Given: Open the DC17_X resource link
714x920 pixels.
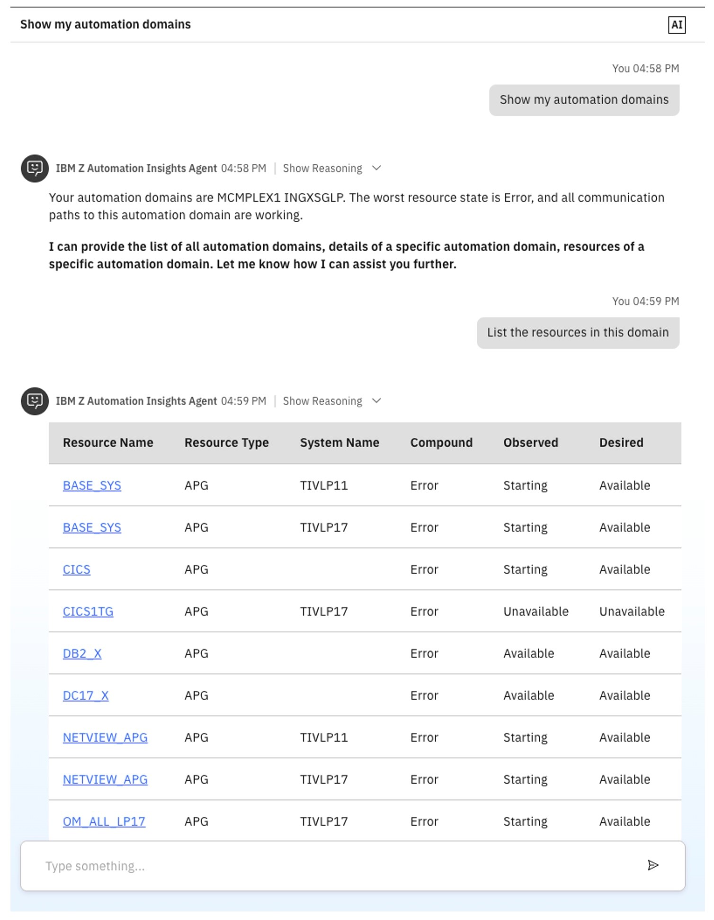Looking at the screenshot, I should click(86, 695).
